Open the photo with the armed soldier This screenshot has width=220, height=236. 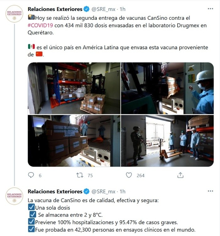[x=168, y=141]
